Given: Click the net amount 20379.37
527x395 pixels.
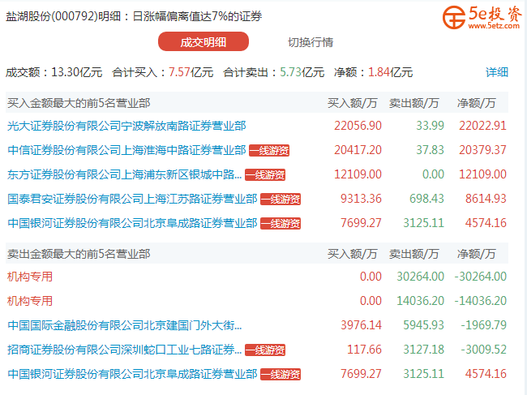Looking at the screenshot, I should (482, 150).
